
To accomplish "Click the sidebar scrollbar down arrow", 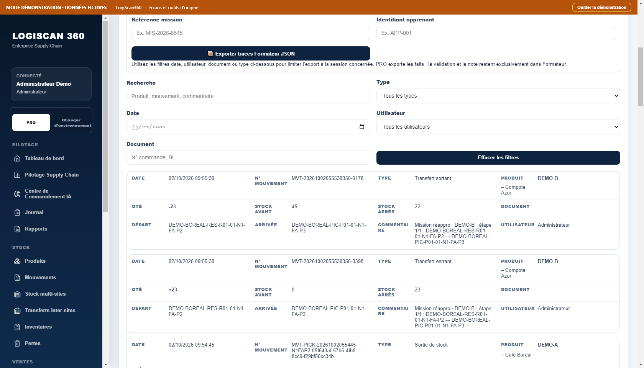I will (x=106, y=365).
